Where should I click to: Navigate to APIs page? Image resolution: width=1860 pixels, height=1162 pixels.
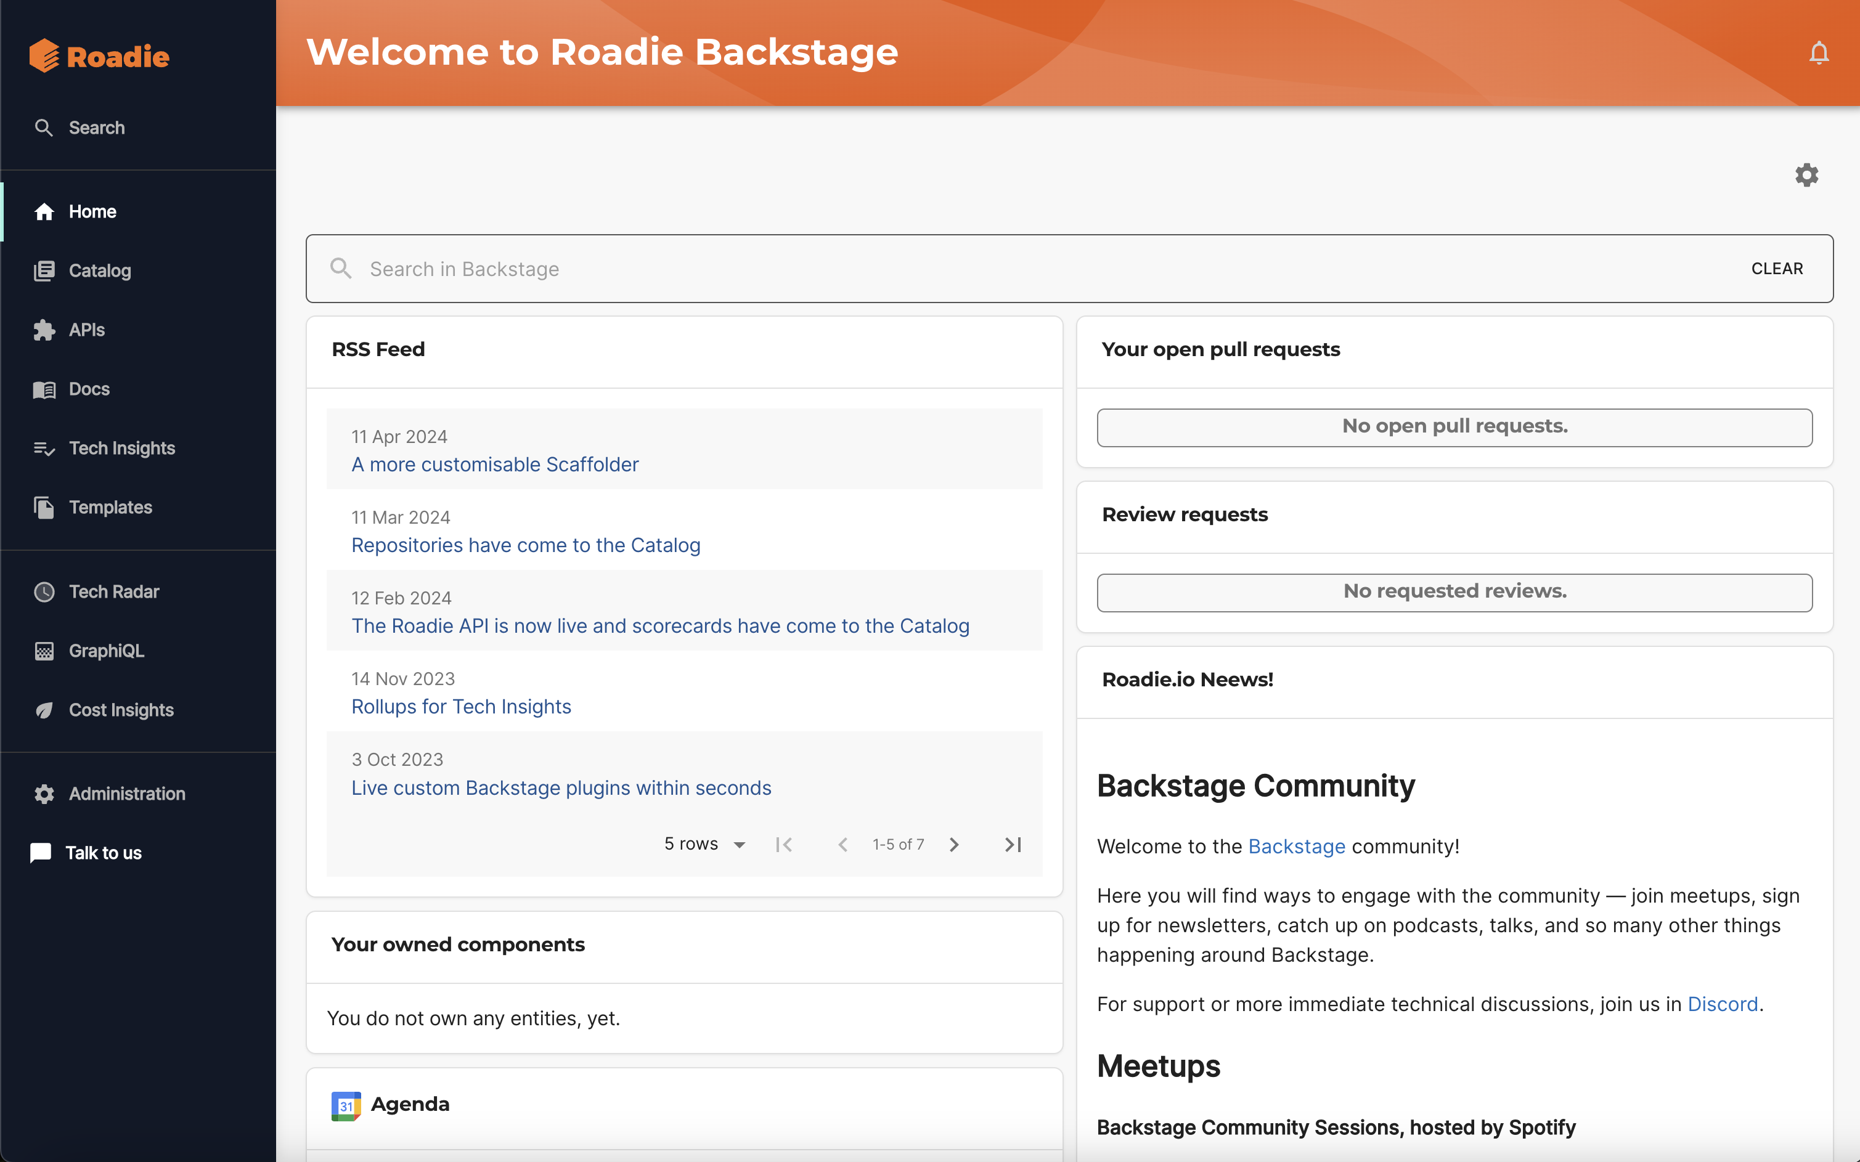click(87, 330)
